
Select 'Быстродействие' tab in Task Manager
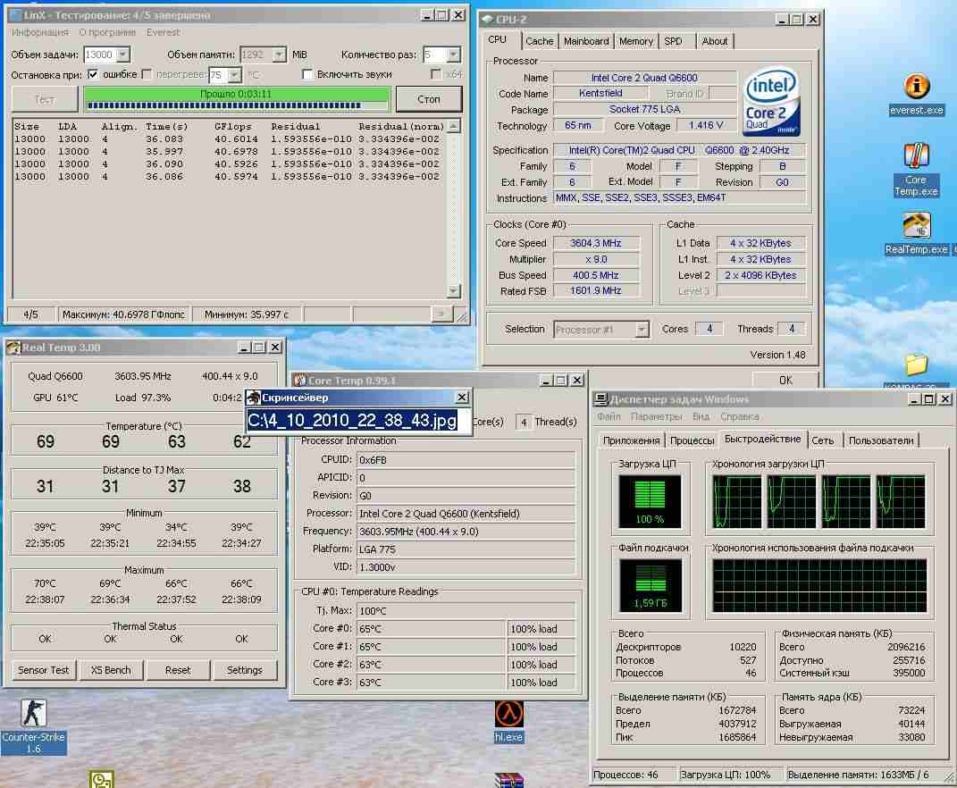click(x=762, y=439)
